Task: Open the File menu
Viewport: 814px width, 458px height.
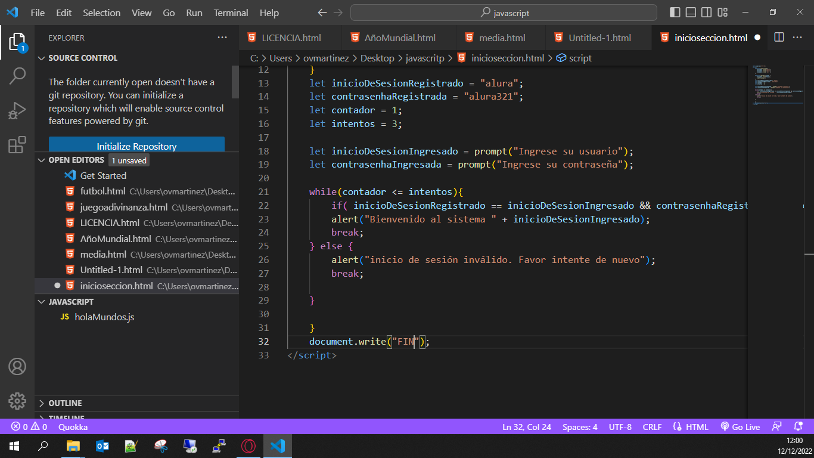Action: tap(38, 13)
